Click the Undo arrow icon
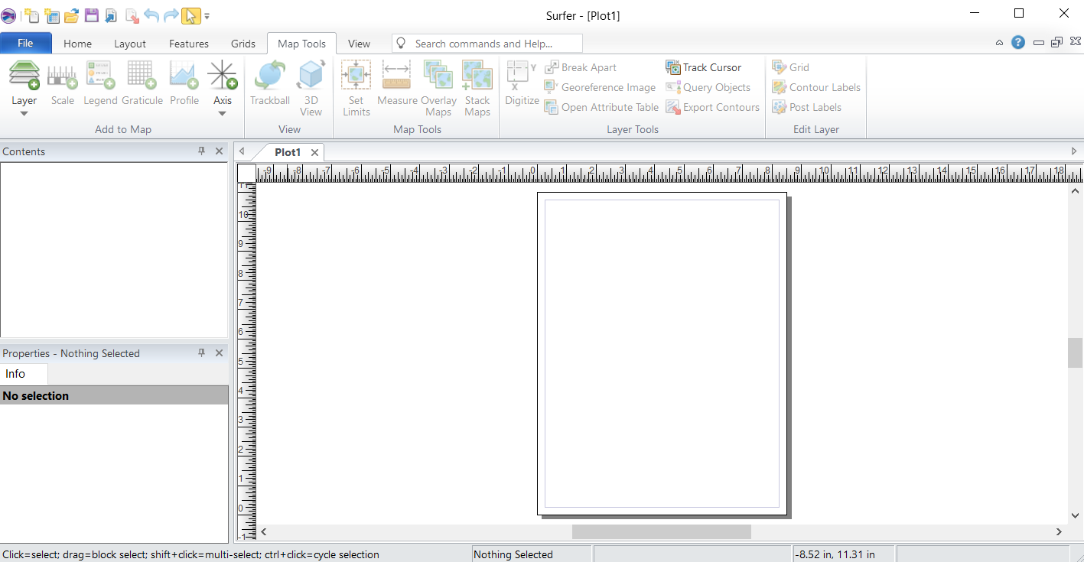This screenshot has width=1084, height=562. pyautogui.click(x=151, y=15)
